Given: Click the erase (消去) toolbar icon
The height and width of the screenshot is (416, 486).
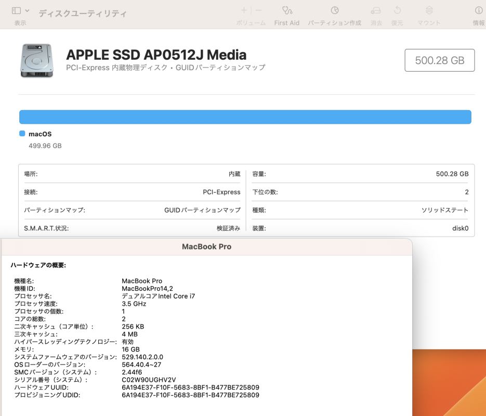Looking at the screenshot, I should pos(376,10).
